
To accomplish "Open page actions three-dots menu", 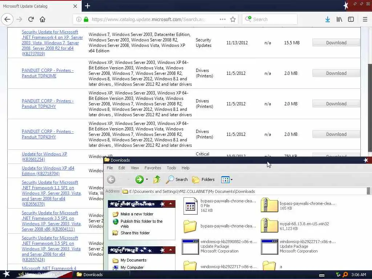I will 223,19.
